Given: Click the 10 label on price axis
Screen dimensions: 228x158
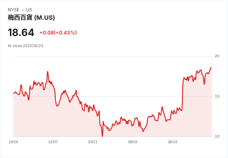Looking at the screenshot, I should pos(217,136).
